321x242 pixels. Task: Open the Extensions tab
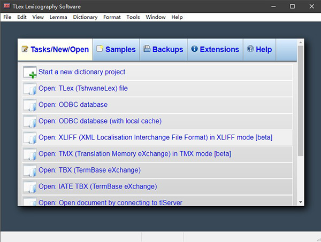[215, 50]
